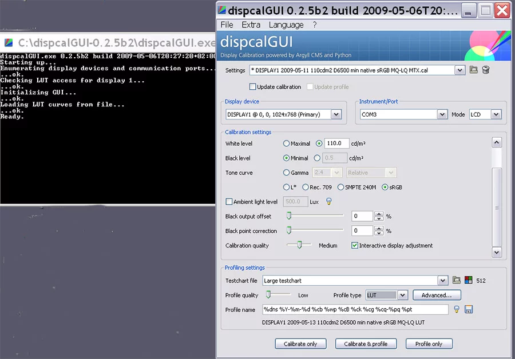Screen dimensions: 515x359
Task: Open the Instrument/Port COM3 dropdown
Action: (442, 114)
